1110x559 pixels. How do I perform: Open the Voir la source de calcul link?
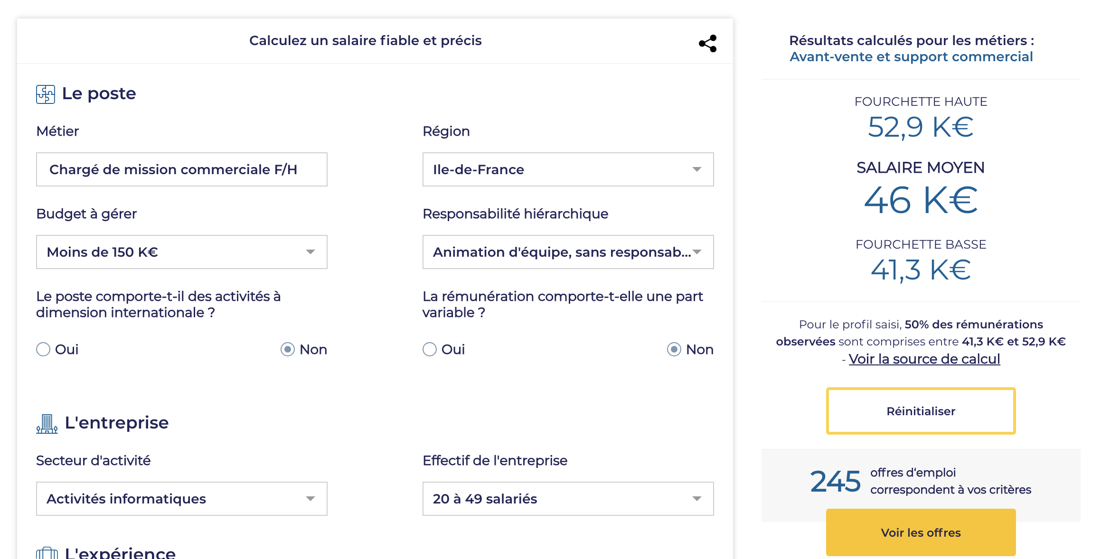924,359
